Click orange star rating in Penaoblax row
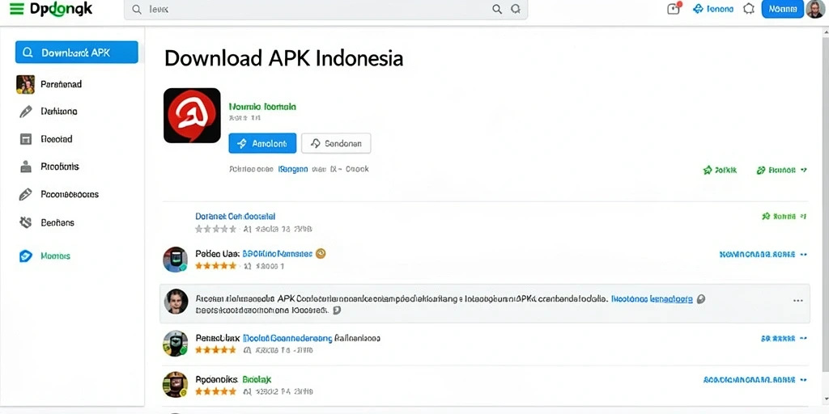 click(215, 350)
